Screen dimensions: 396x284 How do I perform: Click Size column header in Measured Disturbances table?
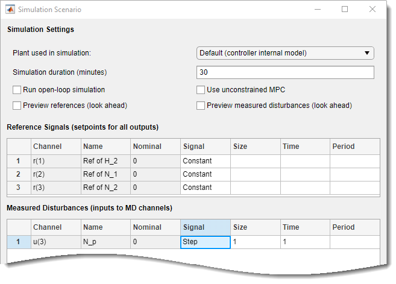pyautogui.click(x=256, y=227)
